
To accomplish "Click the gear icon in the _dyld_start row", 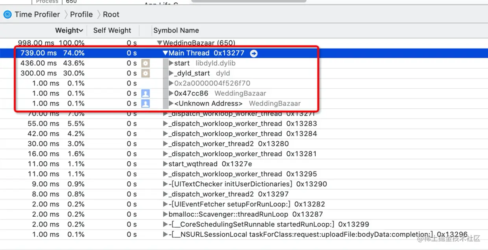I will [x=146, y=73].
